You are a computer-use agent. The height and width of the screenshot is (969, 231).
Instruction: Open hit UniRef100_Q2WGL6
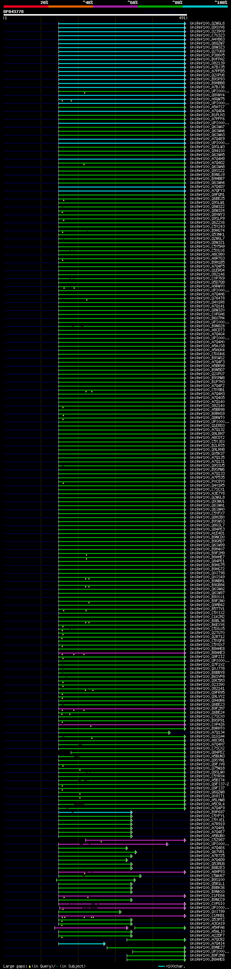click(x=208, y=23)
